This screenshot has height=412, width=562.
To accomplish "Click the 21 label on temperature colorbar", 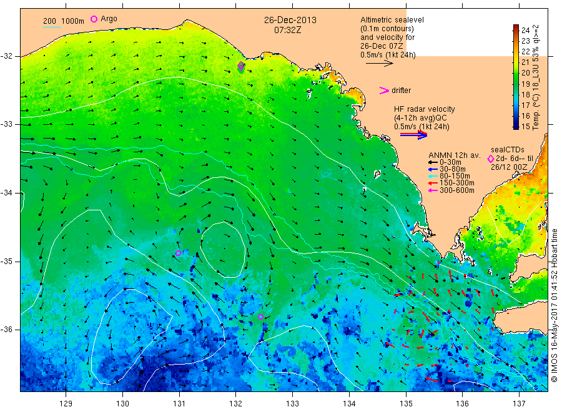I will (x=525, y=62).
